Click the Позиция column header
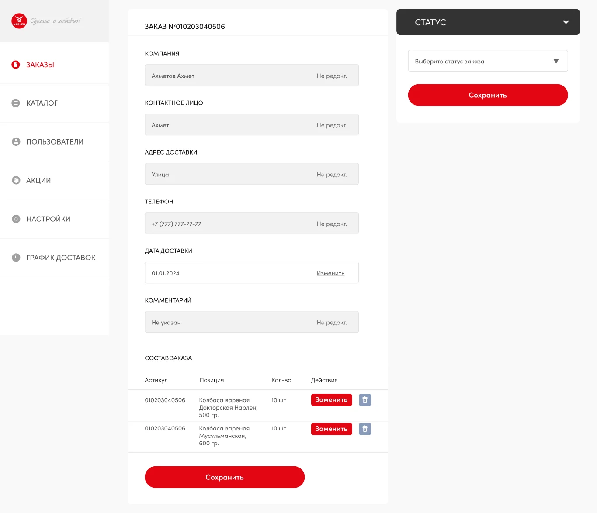 (212, 380)
